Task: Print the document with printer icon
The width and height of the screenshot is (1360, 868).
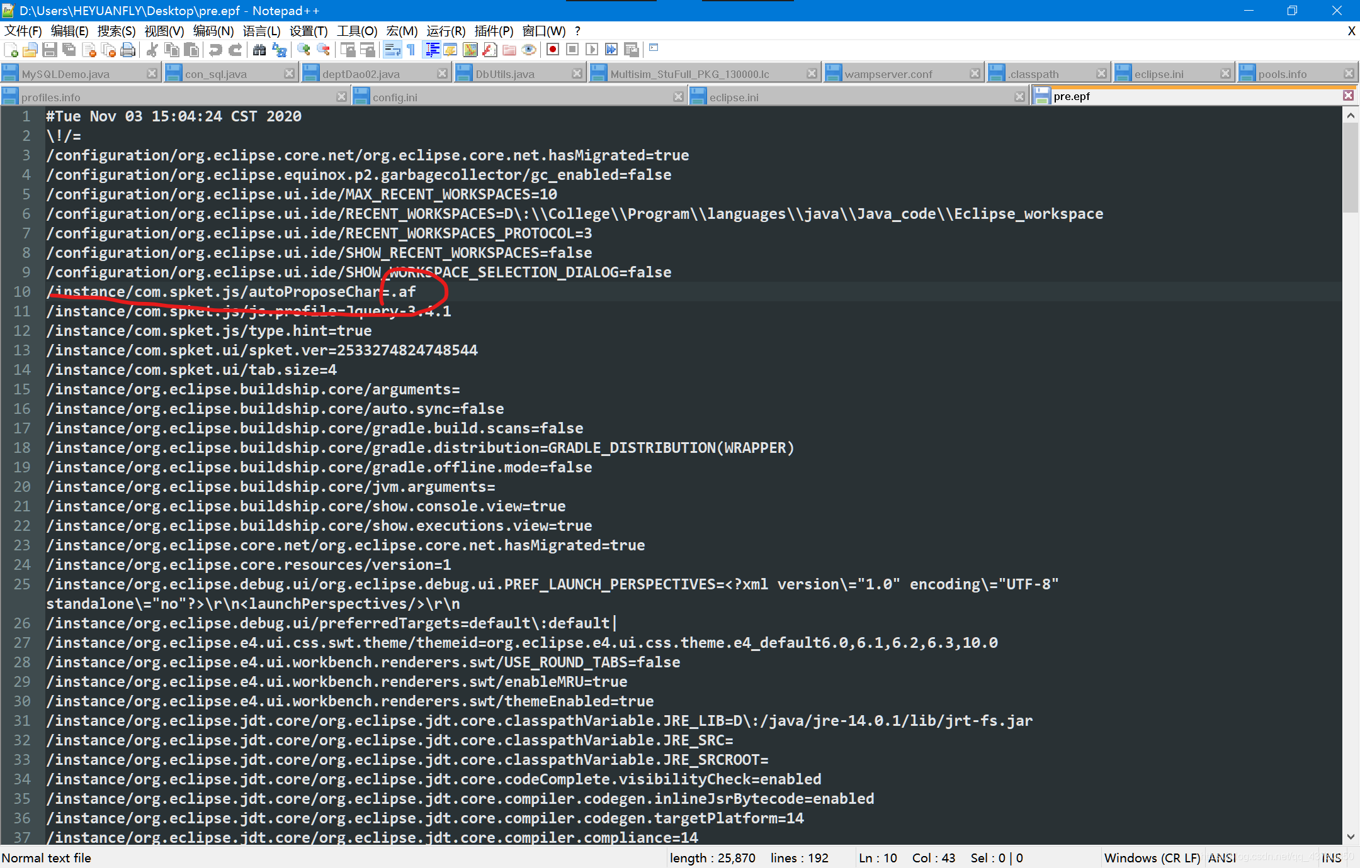Action: coord(128,50)
